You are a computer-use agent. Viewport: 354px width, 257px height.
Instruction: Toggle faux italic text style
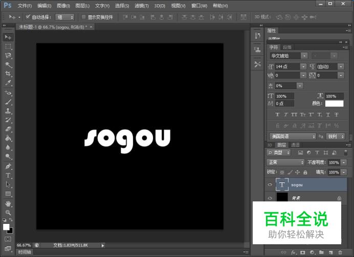[285, 115]
